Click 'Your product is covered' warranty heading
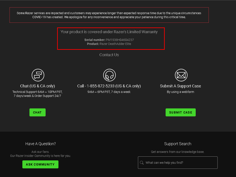Viewport: 236px width, 177px height. 109,32
